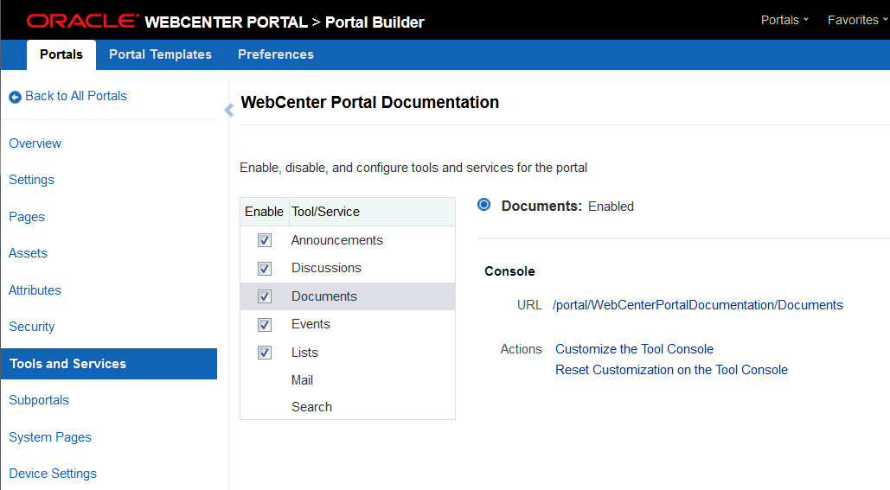This screenshot has width=890, height=490.
Task: Open the Security section
Action: coord(32,327)
